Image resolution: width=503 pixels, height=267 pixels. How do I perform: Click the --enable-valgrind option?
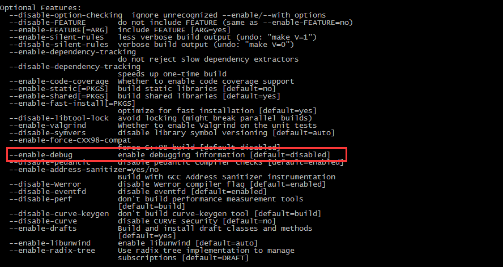coord(48,125)
